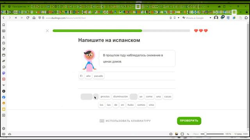Open History clock panel in sidebar

[4, 43]
